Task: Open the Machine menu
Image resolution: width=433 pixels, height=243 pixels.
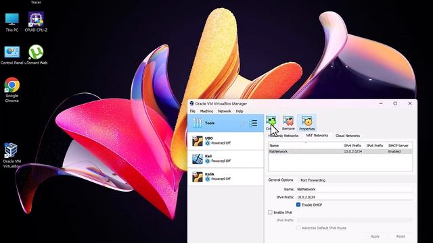Action: pyautogui.click(x=206, y=111)
